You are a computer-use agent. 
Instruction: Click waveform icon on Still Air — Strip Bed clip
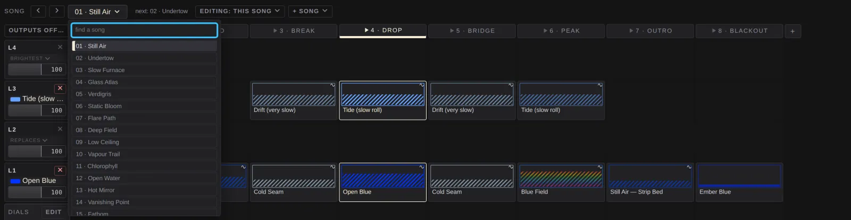tap(689, 167)
